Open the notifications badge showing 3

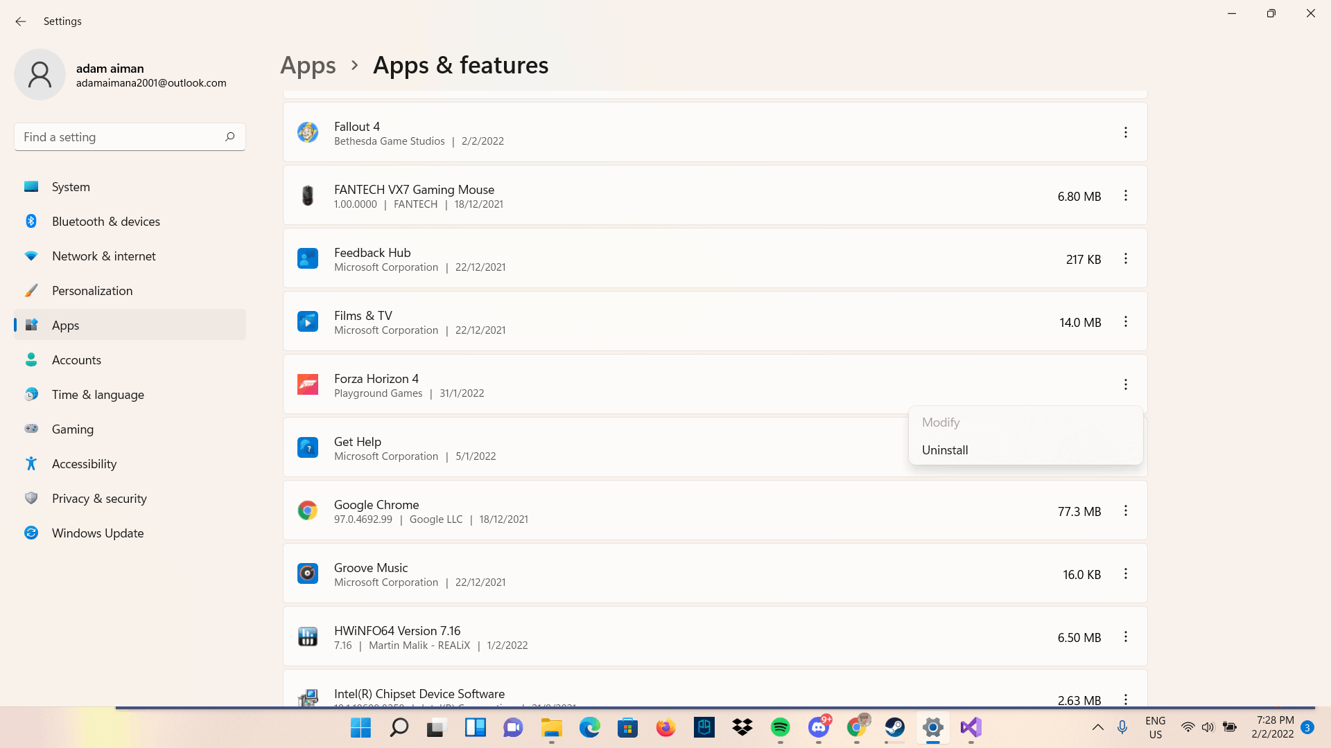pyautogui.click(x=1307, y=727)
